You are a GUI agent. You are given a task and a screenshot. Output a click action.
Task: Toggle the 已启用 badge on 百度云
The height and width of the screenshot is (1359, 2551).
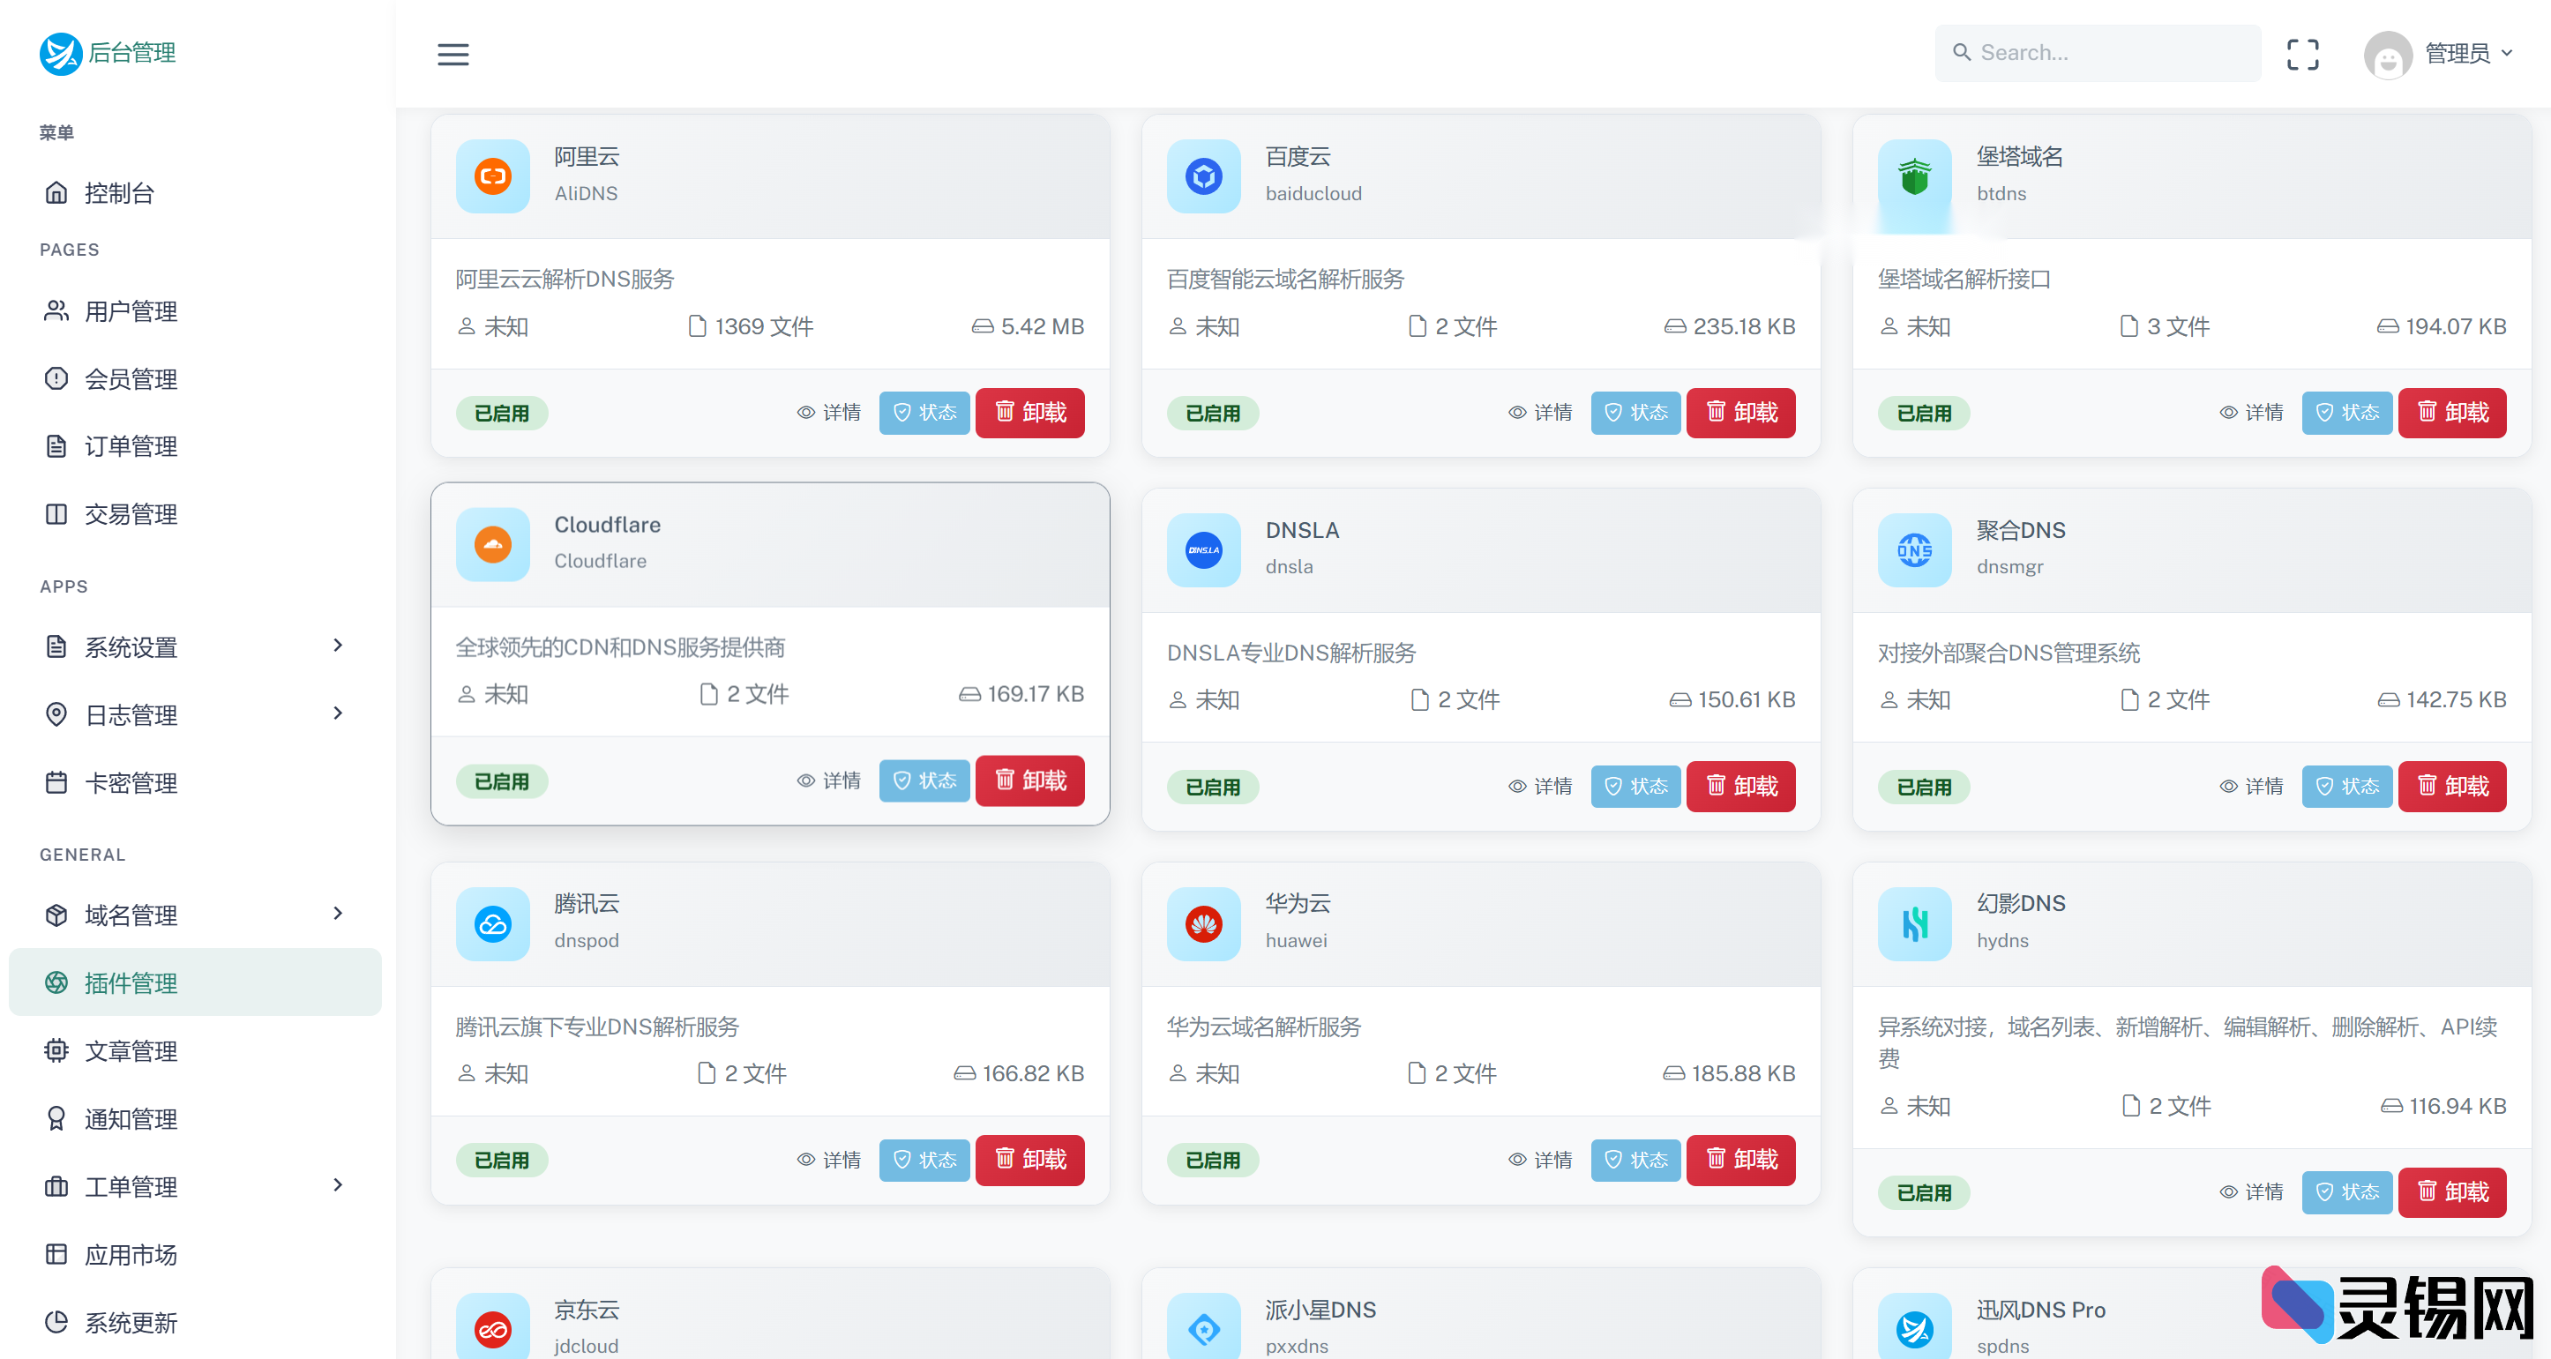[1212, 413]
